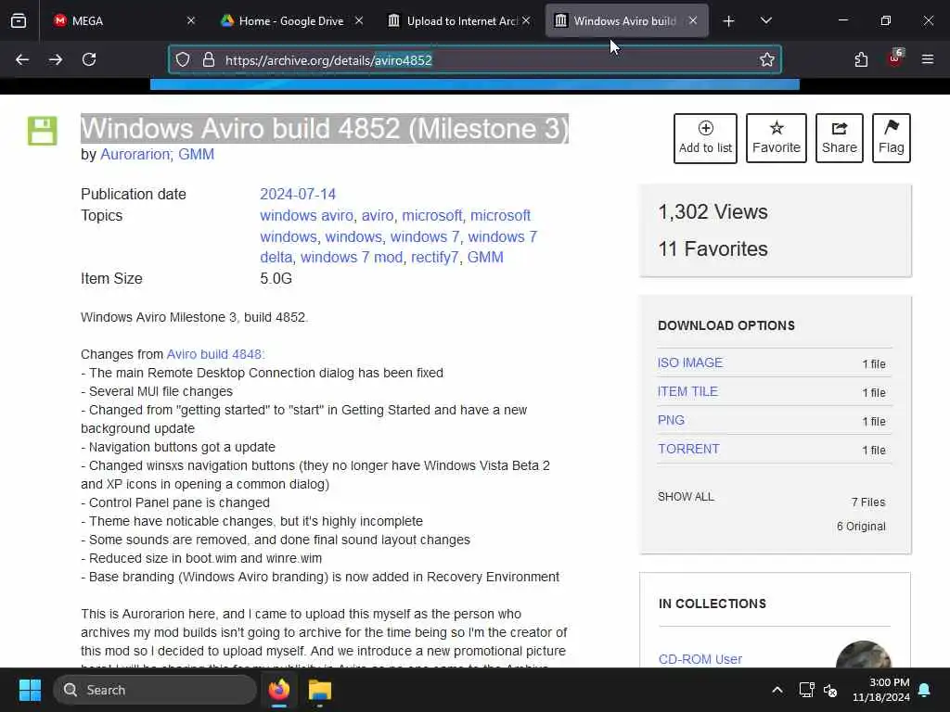Open Aurorarion author link
The image size is (950, 712).
135,155
